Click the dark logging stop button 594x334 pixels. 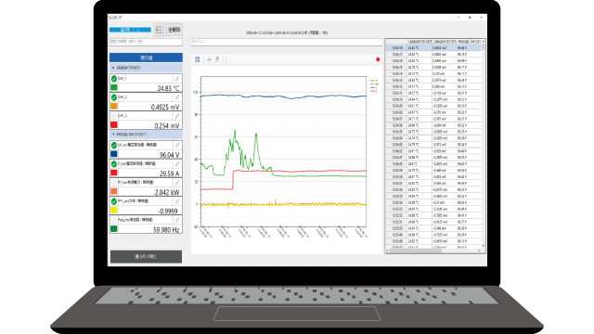147,256
